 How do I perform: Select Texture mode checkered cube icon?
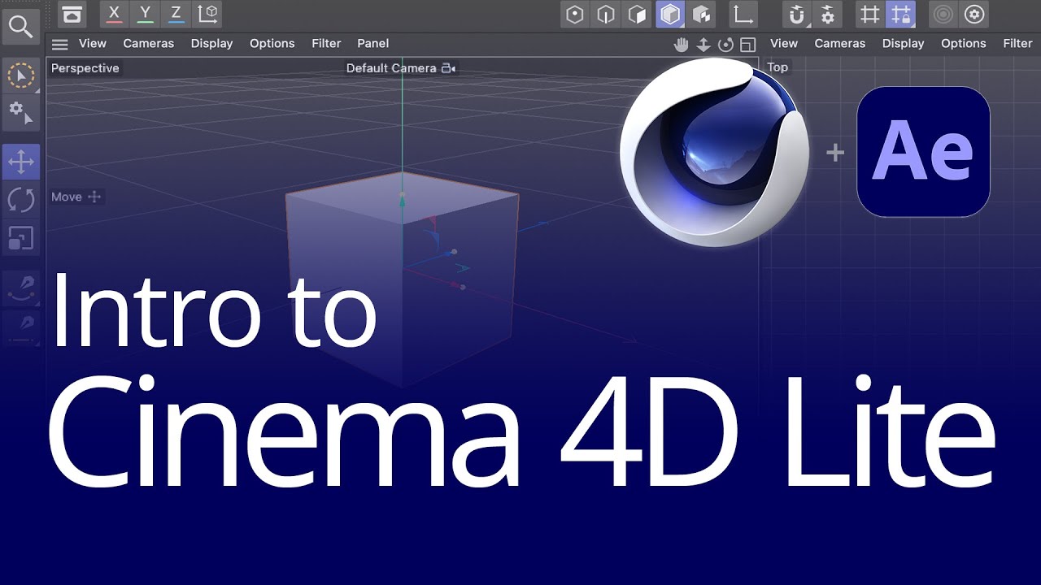[x=701, y=15]
